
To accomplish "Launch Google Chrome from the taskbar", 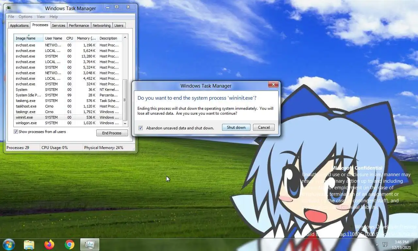I will click(69, 244).
